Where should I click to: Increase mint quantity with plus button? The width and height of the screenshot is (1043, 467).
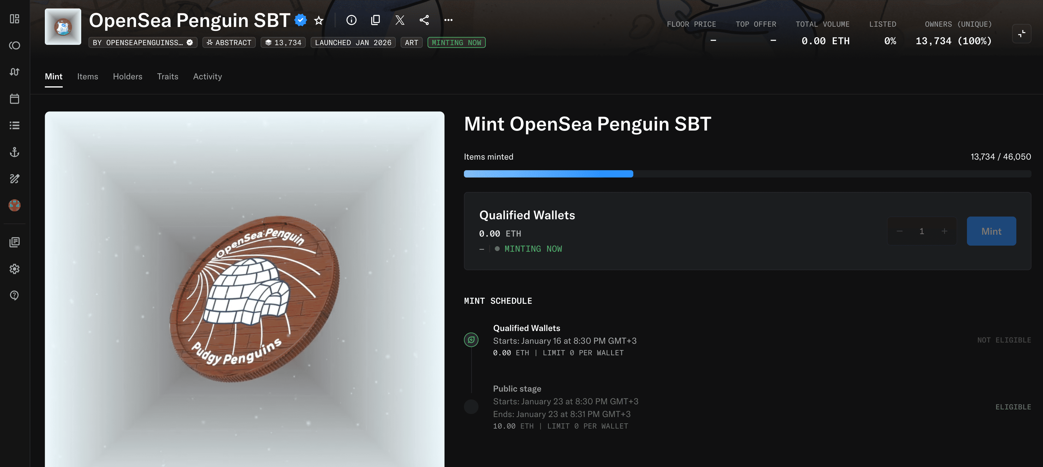coord(944,231)
